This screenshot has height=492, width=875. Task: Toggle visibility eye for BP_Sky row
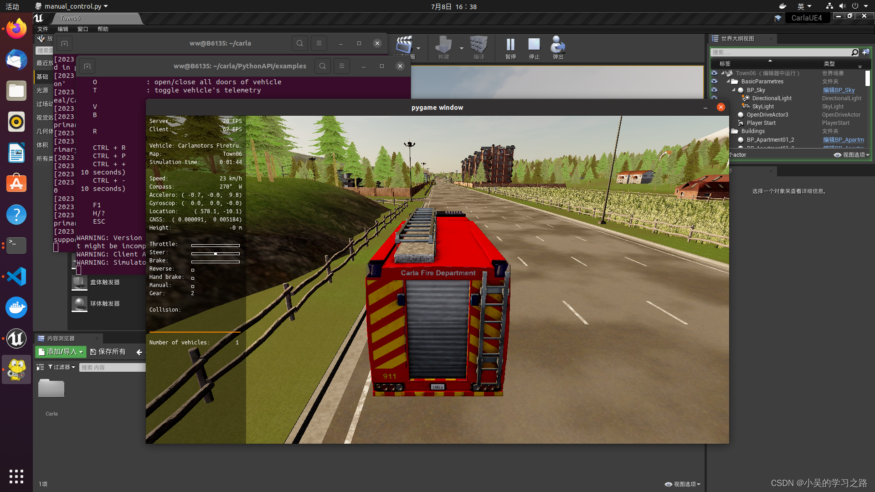[714, 90]
